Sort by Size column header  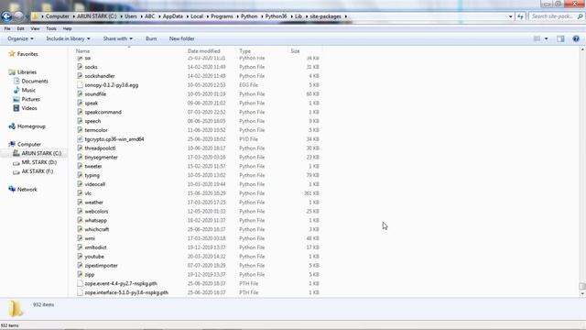[x=295, y=51]
